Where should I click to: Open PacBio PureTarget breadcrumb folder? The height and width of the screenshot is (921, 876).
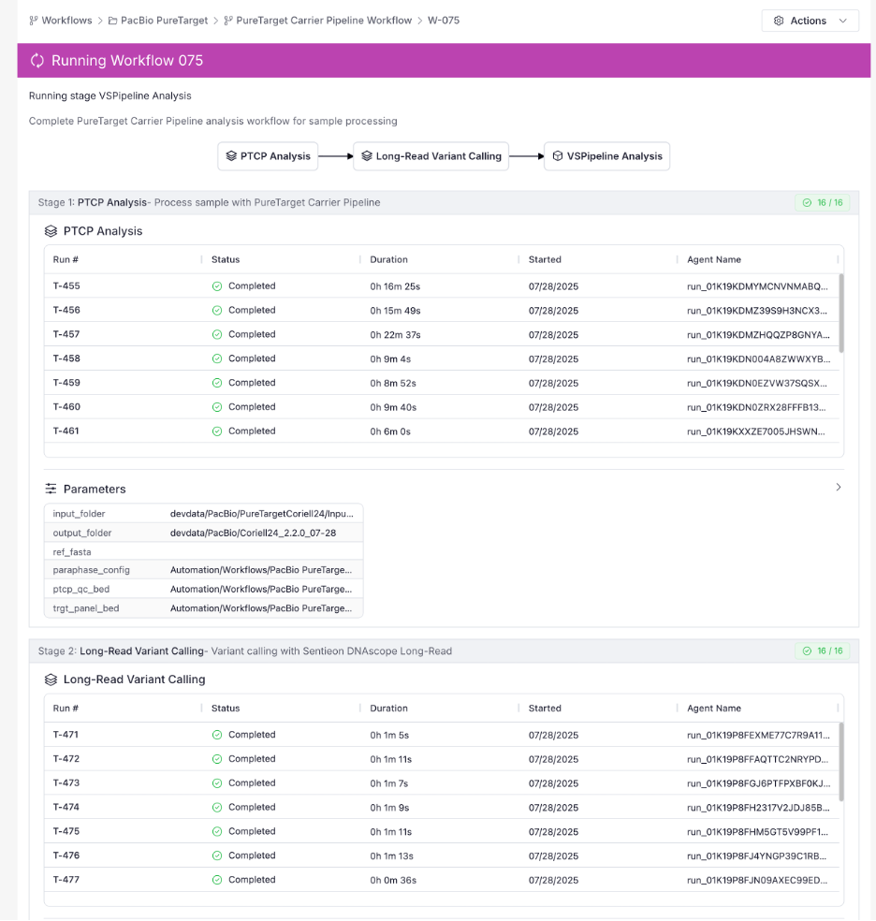(x=164, y=21)
